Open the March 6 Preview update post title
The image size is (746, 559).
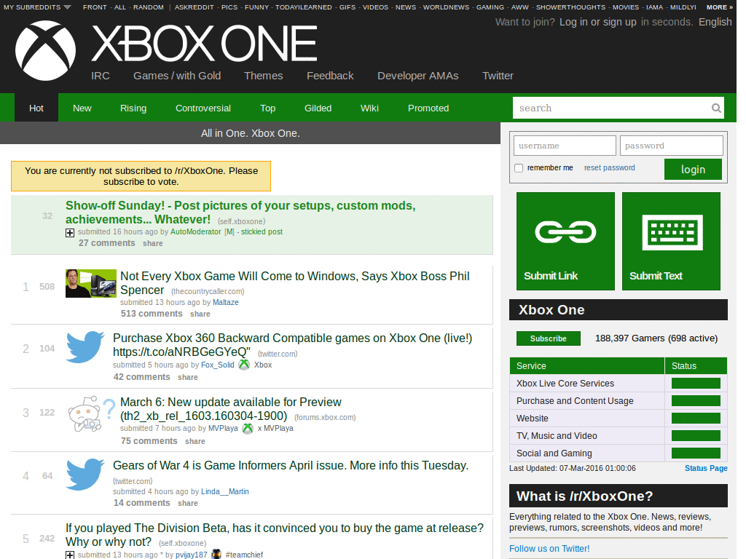click(x=231, y=409)
